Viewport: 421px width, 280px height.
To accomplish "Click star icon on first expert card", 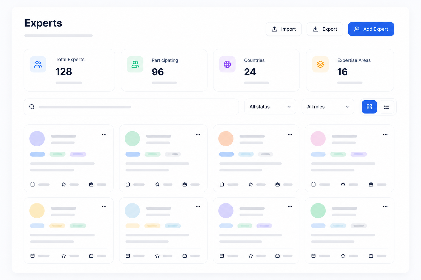I will (x=64, y=185).
